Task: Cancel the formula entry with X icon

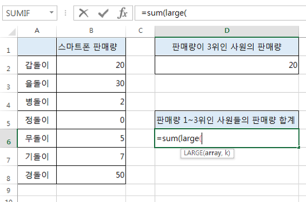Action: [83, 13]
